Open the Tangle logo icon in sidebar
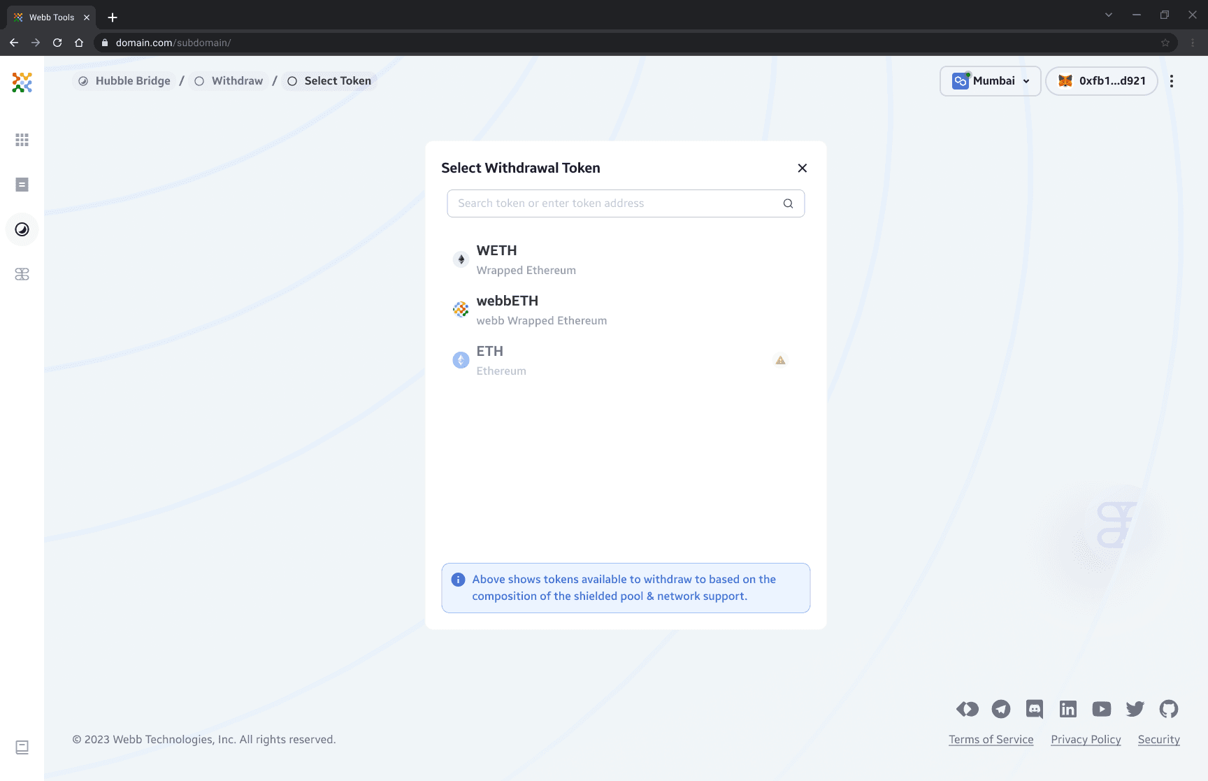This screenshot has height=781, width=1208. (22, 274)
